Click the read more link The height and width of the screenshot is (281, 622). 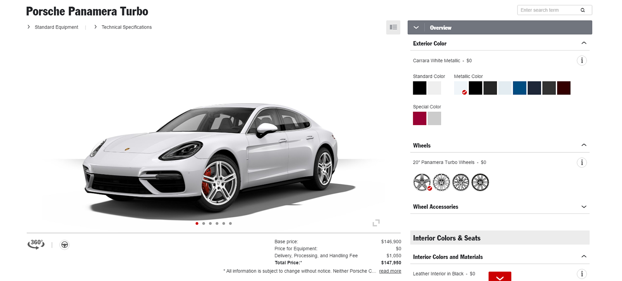pyautogui.click(x=390, y=271)
